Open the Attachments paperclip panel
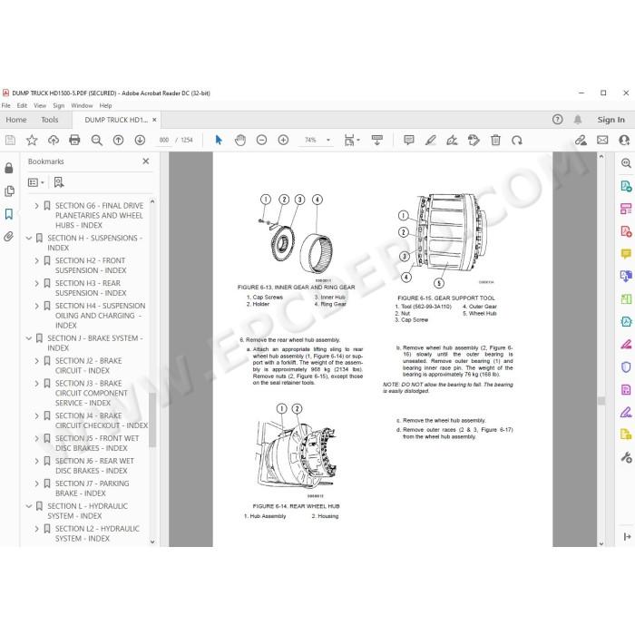This screenshot has height=635, width=635. 9,237
